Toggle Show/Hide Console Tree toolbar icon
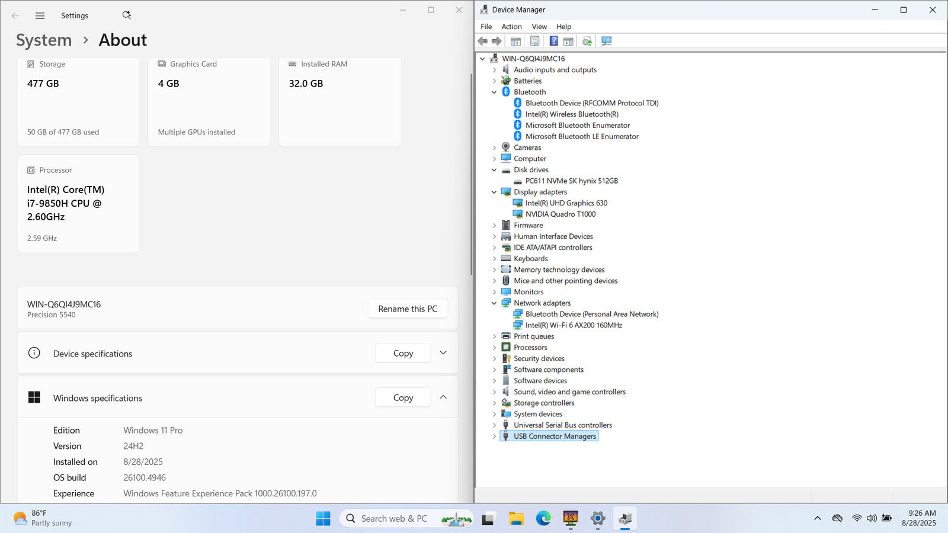 [x=515, y=41]
